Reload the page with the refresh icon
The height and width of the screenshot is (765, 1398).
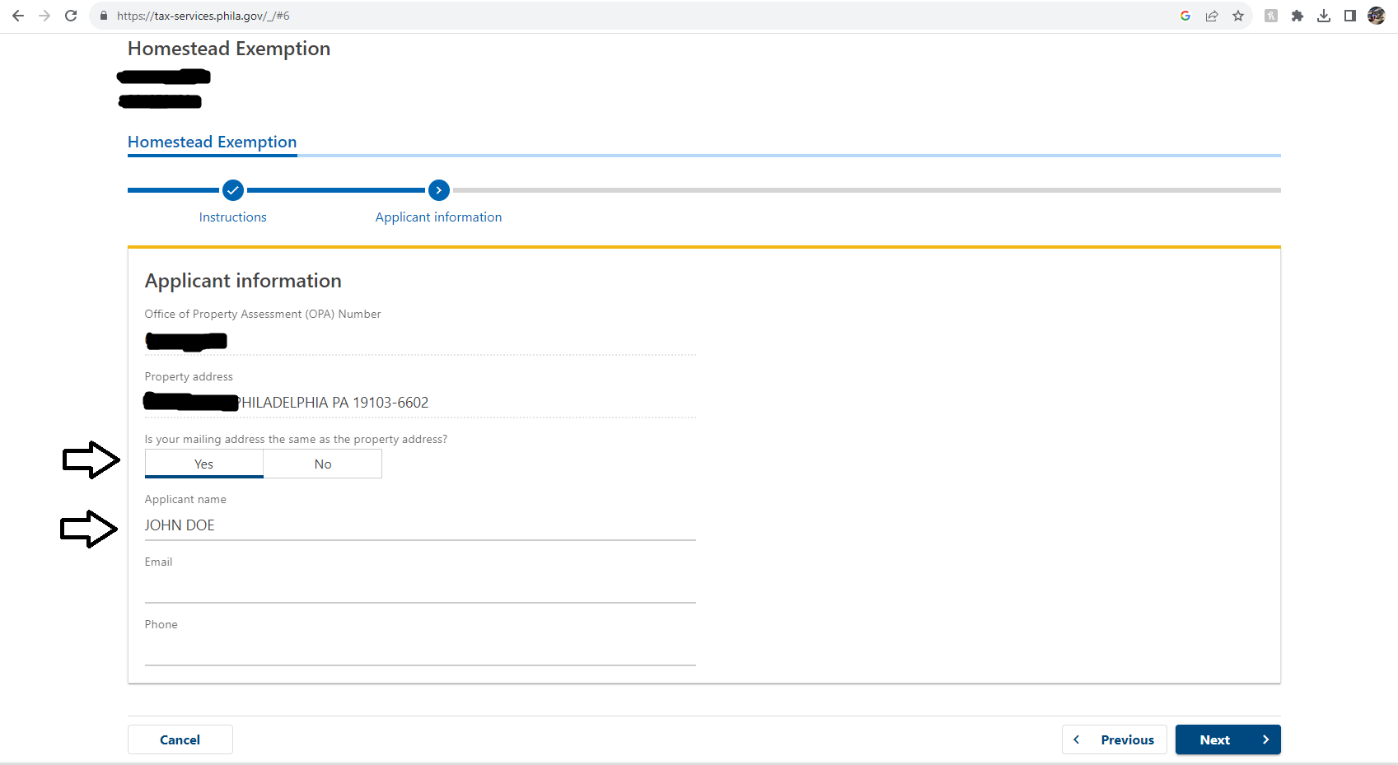point(71,16)
